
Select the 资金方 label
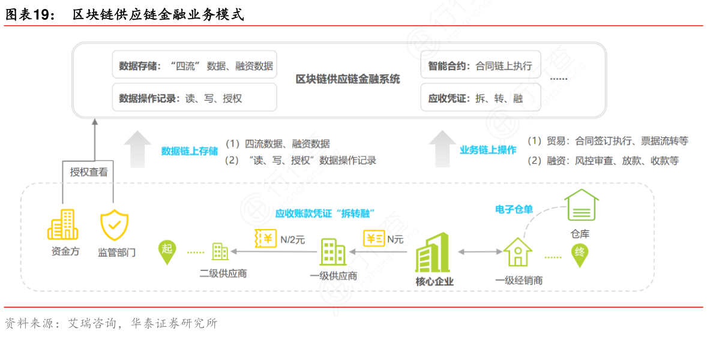(65, 252)
